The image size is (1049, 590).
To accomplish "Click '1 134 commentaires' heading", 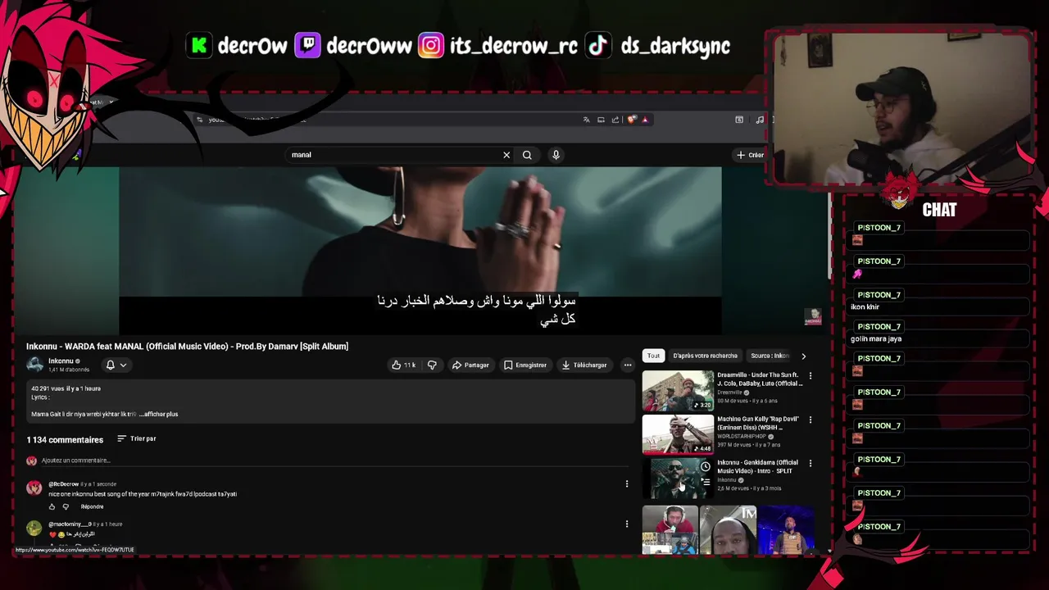I will (65, 440).
